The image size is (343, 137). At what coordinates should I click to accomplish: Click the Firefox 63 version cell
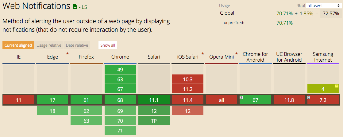87,121
